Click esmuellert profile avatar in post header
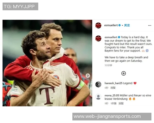This screenshot has height=123, width=154. (x=98, y=25)
